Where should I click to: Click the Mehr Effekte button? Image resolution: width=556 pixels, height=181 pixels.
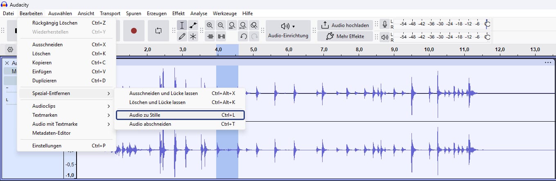point(345,36)
